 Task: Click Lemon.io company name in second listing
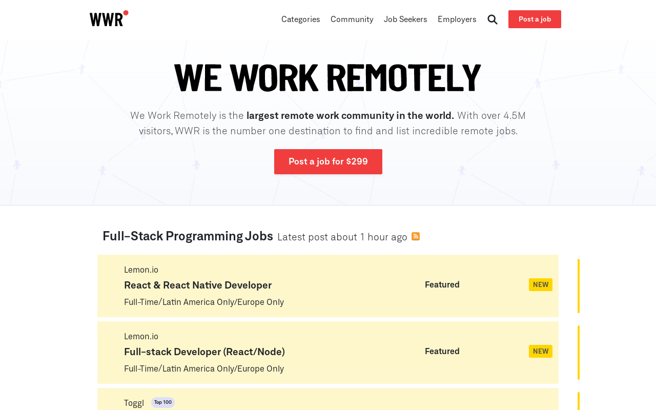click(141, 336)
